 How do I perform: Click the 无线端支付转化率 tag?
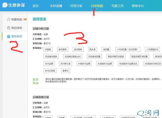tap(153, 64)
